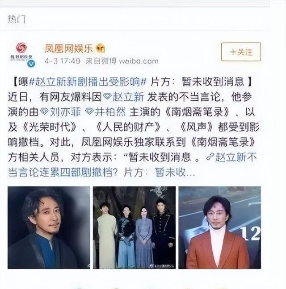
Task: Open middle photo of four cast members
Action: (134, 227)
